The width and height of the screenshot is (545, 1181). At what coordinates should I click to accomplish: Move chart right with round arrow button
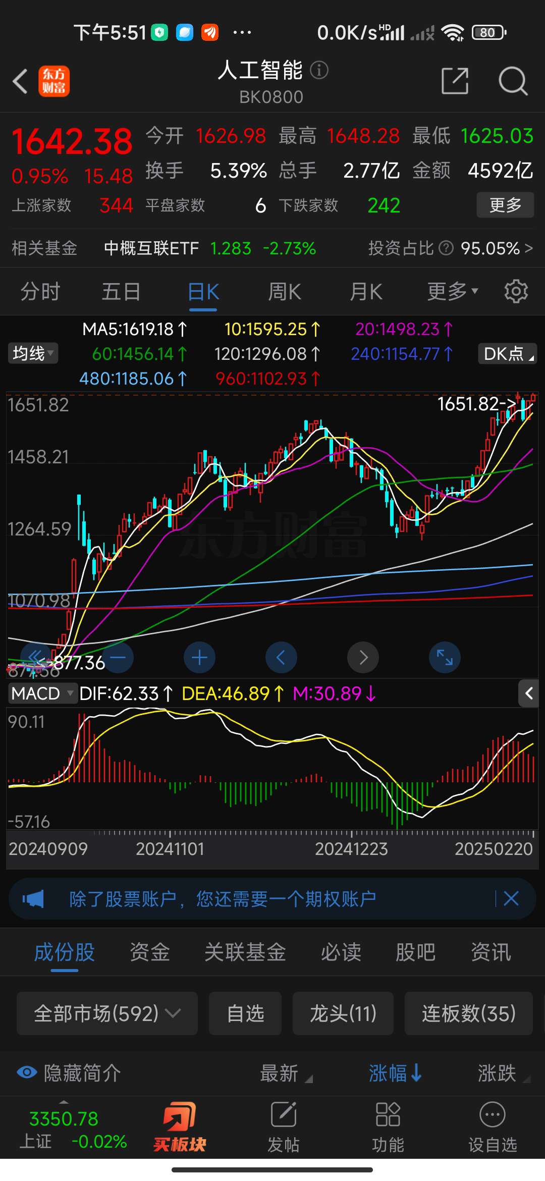pyautogui.click(x=363, y=657)
